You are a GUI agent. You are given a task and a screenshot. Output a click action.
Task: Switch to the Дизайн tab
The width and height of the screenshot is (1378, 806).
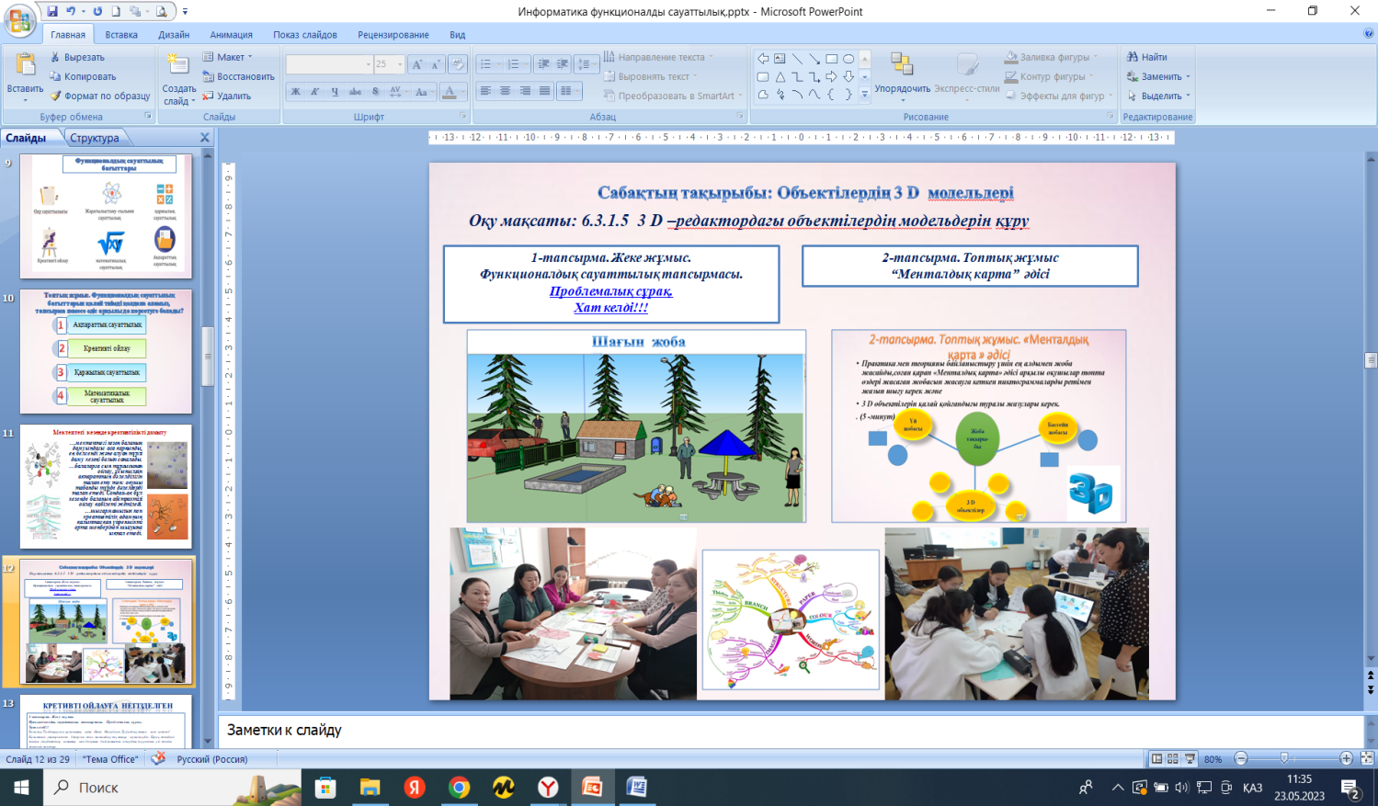click(174, 35)
